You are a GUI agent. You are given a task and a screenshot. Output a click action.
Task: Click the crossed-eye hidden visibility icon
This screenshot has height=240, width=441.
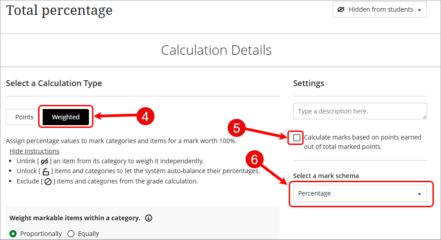point(340,9)
